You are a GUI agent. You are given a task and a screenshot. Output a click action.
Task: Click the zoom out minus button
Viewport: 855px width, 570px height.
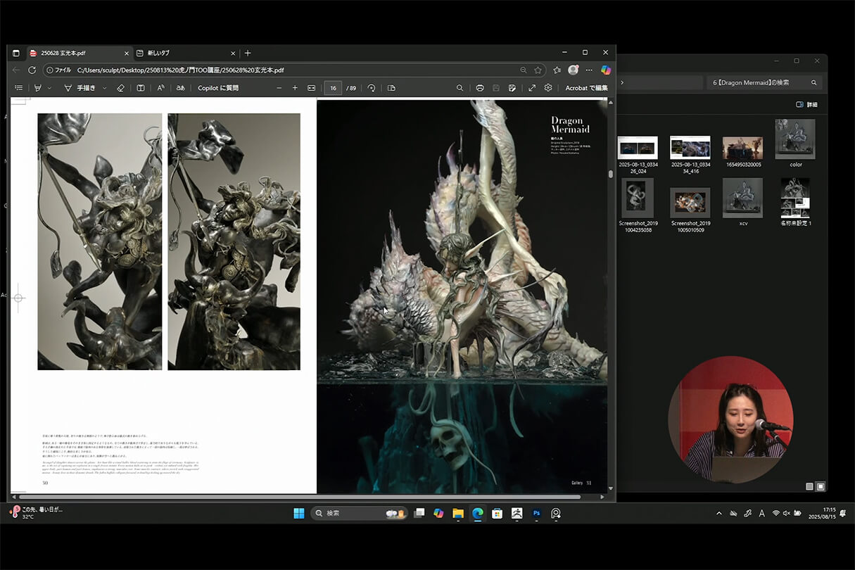[279, 88]
